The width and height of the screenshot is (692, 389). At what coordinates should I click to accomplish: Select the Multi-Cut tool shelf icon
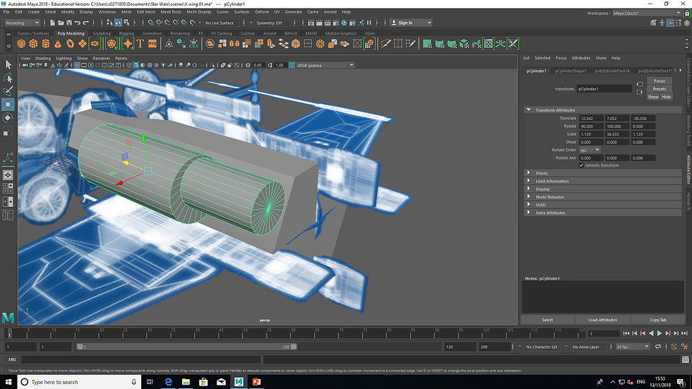[x=386, y=44]
